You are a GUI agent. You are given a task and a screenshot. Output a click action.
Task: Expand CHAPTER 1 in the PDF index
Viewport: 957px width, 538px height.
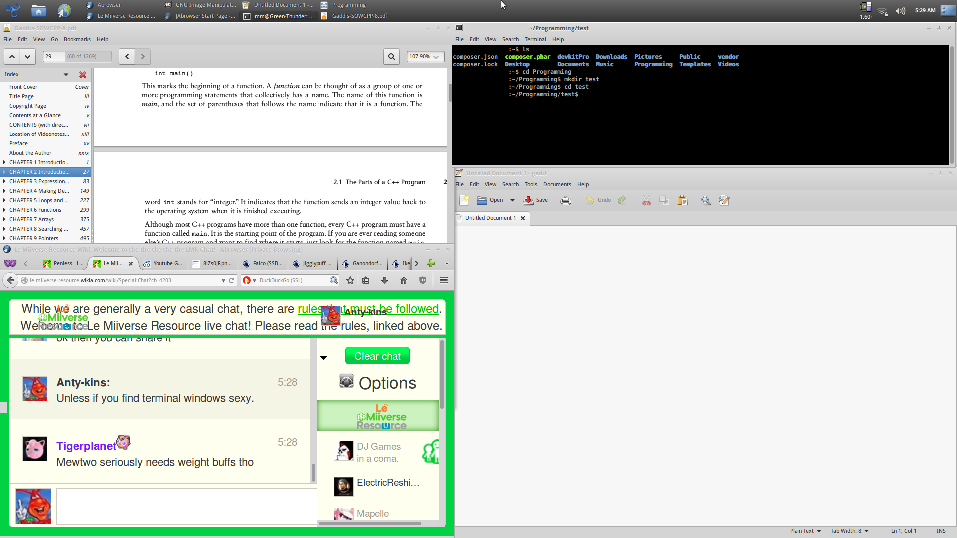pyautogui.click(x=4, y=162)
